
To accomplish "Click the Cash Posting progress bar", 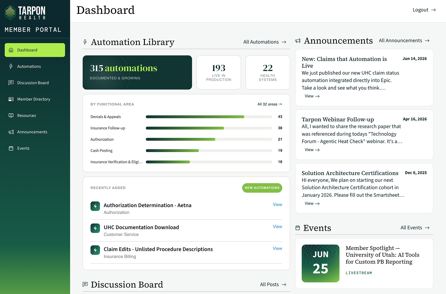I will coord(209,150).
